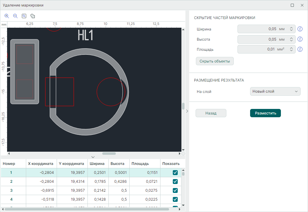This screenshot has height=212, width=308.
Task: Click the zoom in magnifier icon
Action: pyautogui.click(x=7, y=16)
